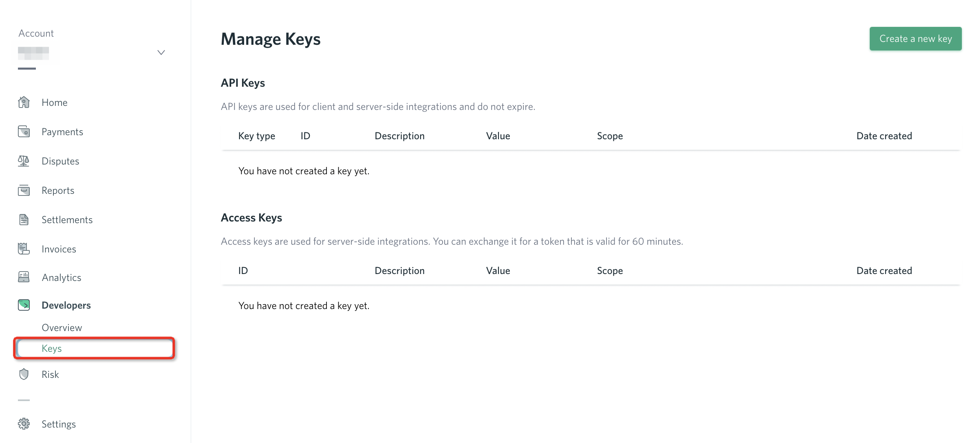Click the Invoices receipt icon
The height and width of the screenshot is (443, 970).
pos(24,249)
